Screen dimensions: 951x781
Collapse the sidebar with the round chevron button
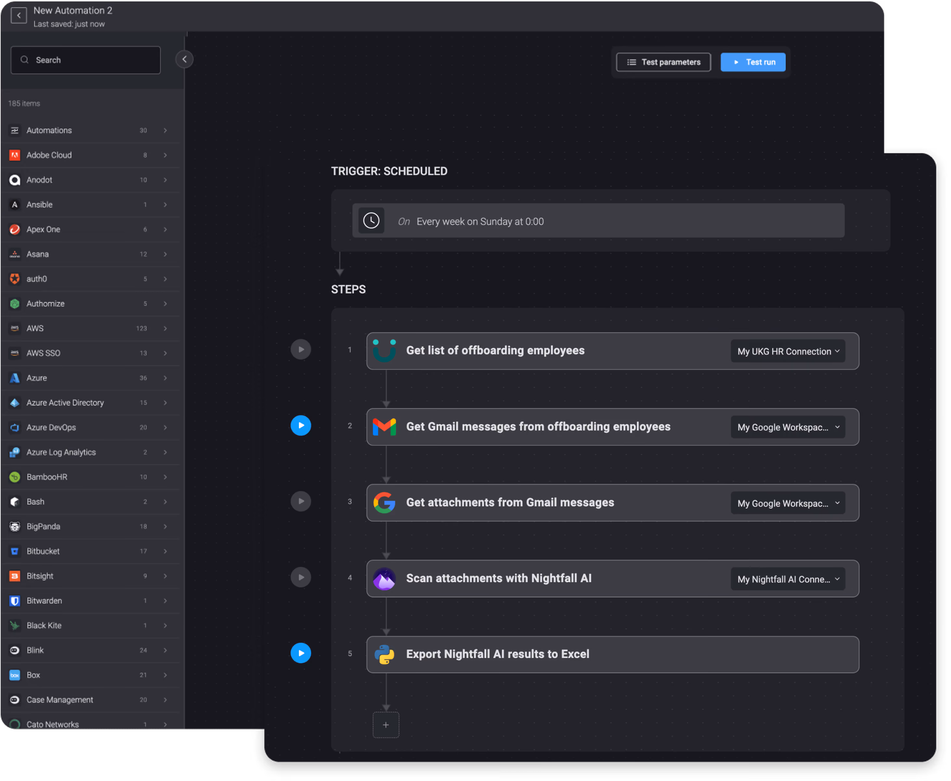point(184,60)
